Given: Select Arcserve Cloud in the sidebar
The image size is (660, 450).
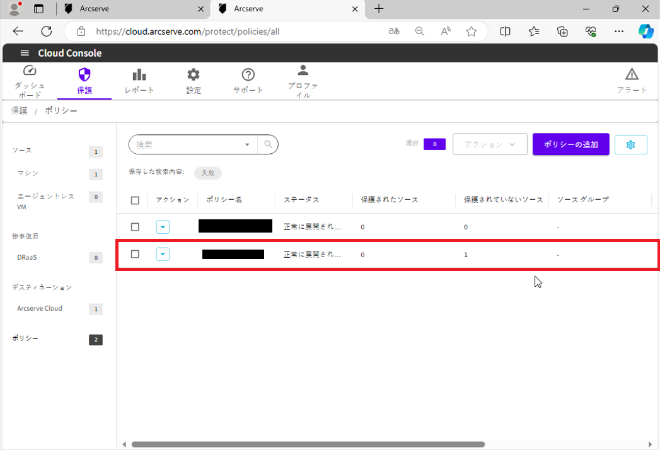Looking at the screenshot, I should pos(40,309).
